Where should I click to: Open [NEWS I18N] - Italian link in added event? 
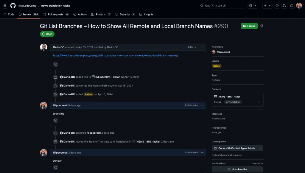108,77
